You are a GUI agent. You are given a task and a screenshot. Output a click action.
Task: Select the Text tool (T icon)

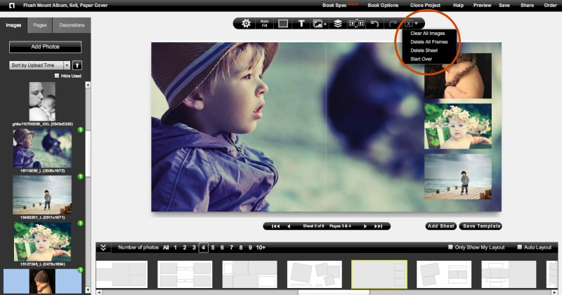(301, 24)
